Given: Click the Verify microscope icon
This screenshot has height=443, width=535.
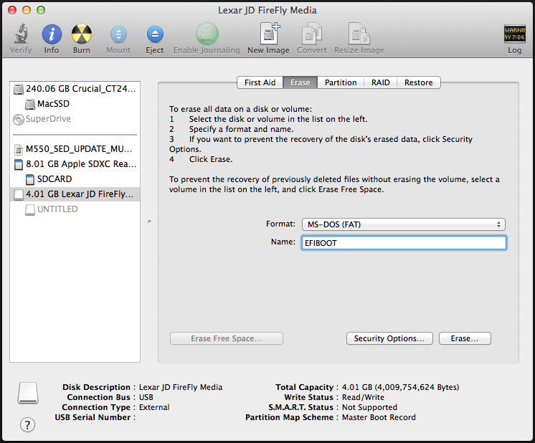Looking at the screenshot, I should (x=21, y=34).
